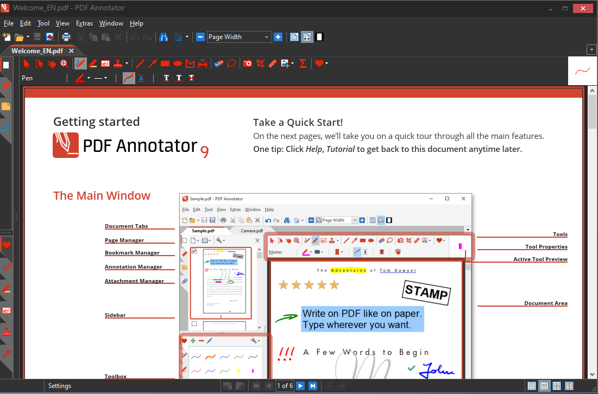Select the Crop tool
This screenshot has width=598, height=394.
(260, 63)
